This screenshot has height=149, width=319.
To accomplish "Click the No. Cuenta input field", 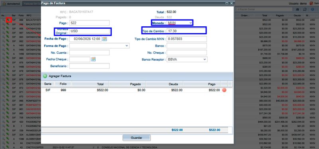I will coord(89,53).
